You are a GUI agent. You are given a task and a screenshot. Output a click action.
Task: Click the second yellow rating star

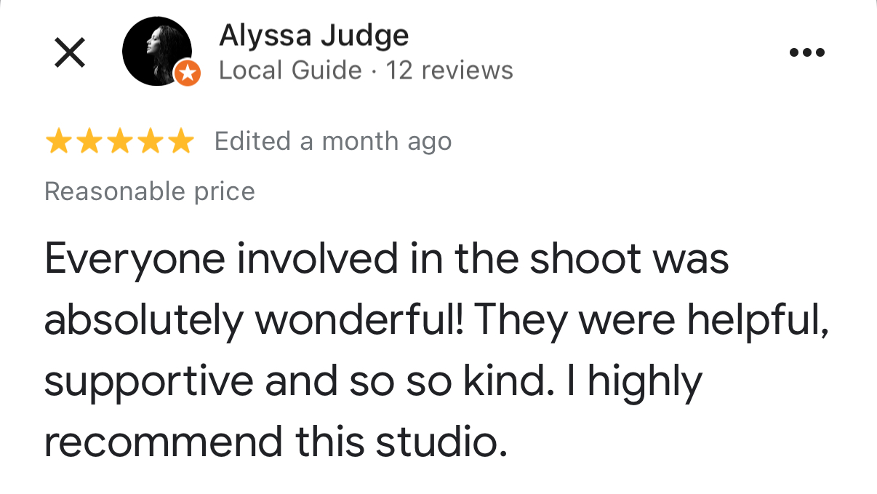[x=89, y=141]
